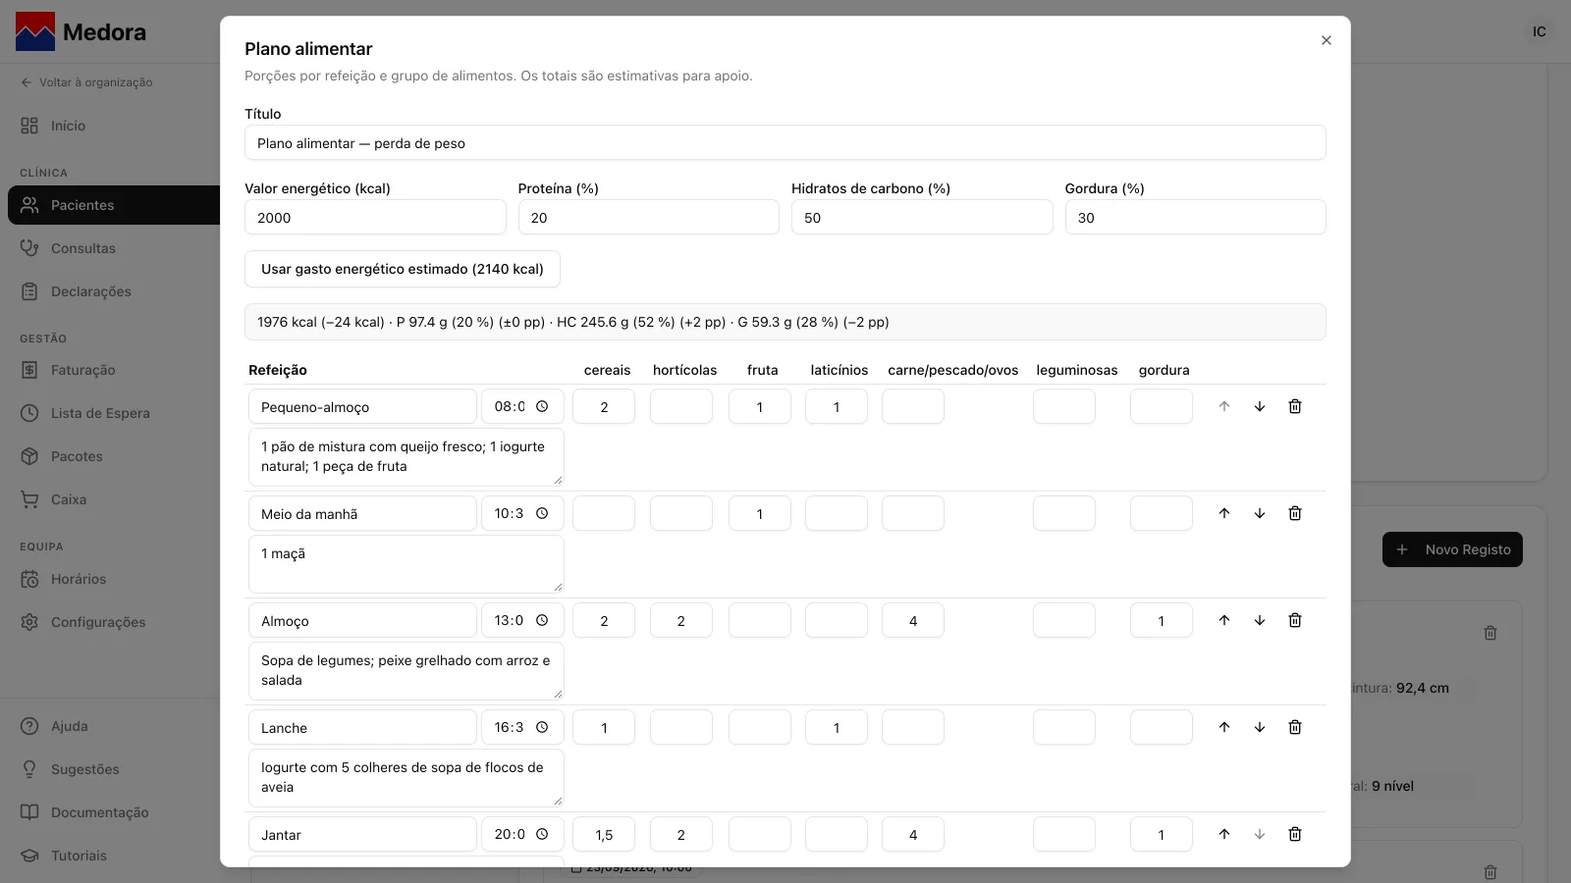Delete the Pequeno-almoço meal row

click(x=1295, y=406)
